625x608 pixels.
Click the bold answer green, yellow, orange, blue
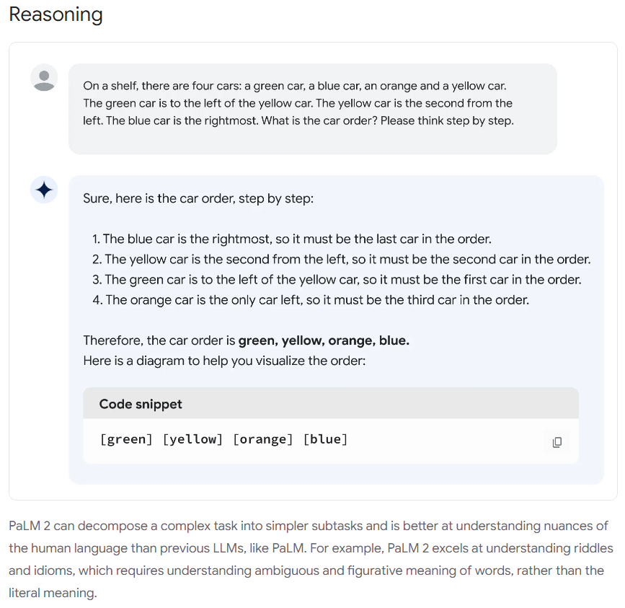(324, 340)
